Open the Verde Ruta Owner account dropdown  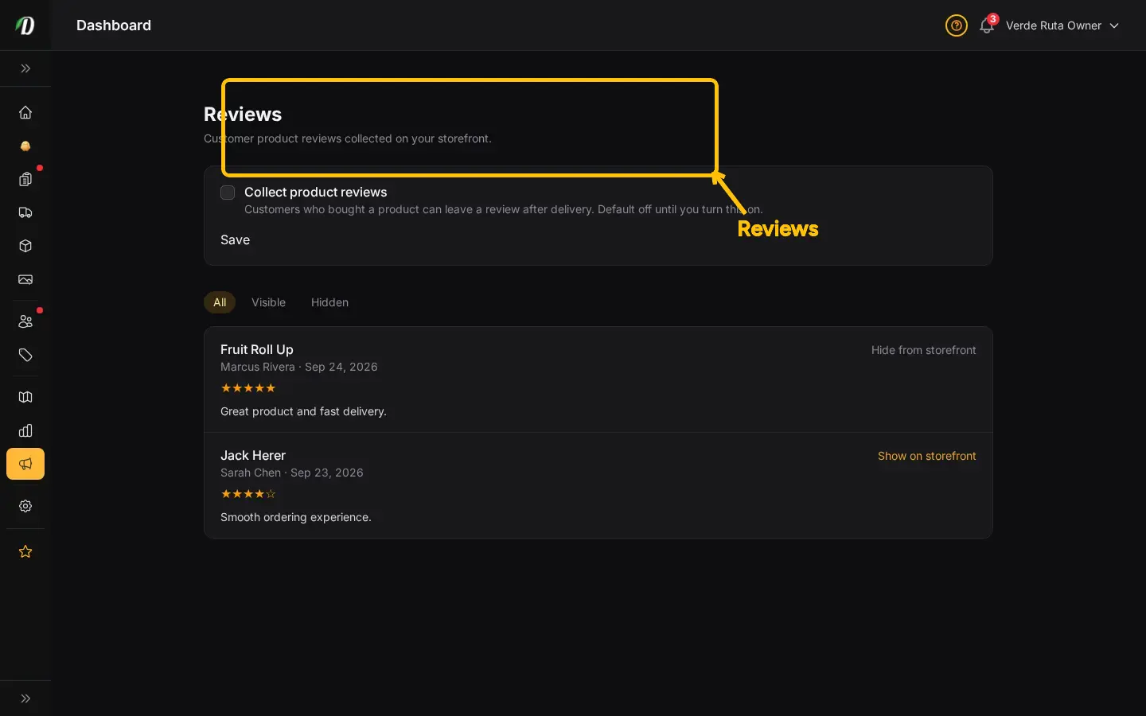[1062, 25]
